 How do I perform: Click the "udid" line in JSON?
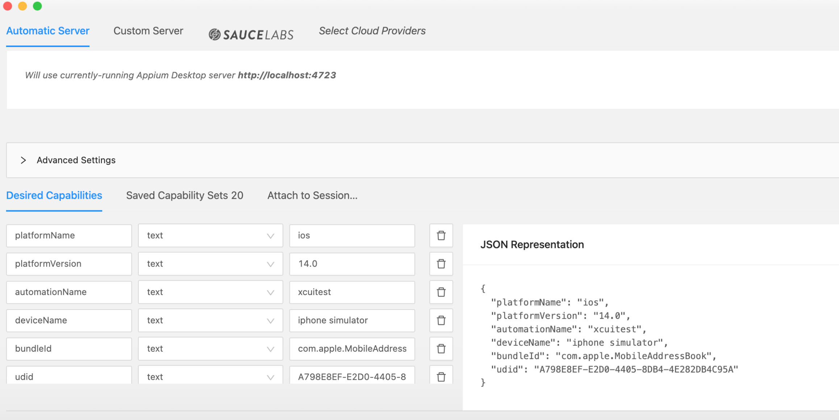pos(614,369)
